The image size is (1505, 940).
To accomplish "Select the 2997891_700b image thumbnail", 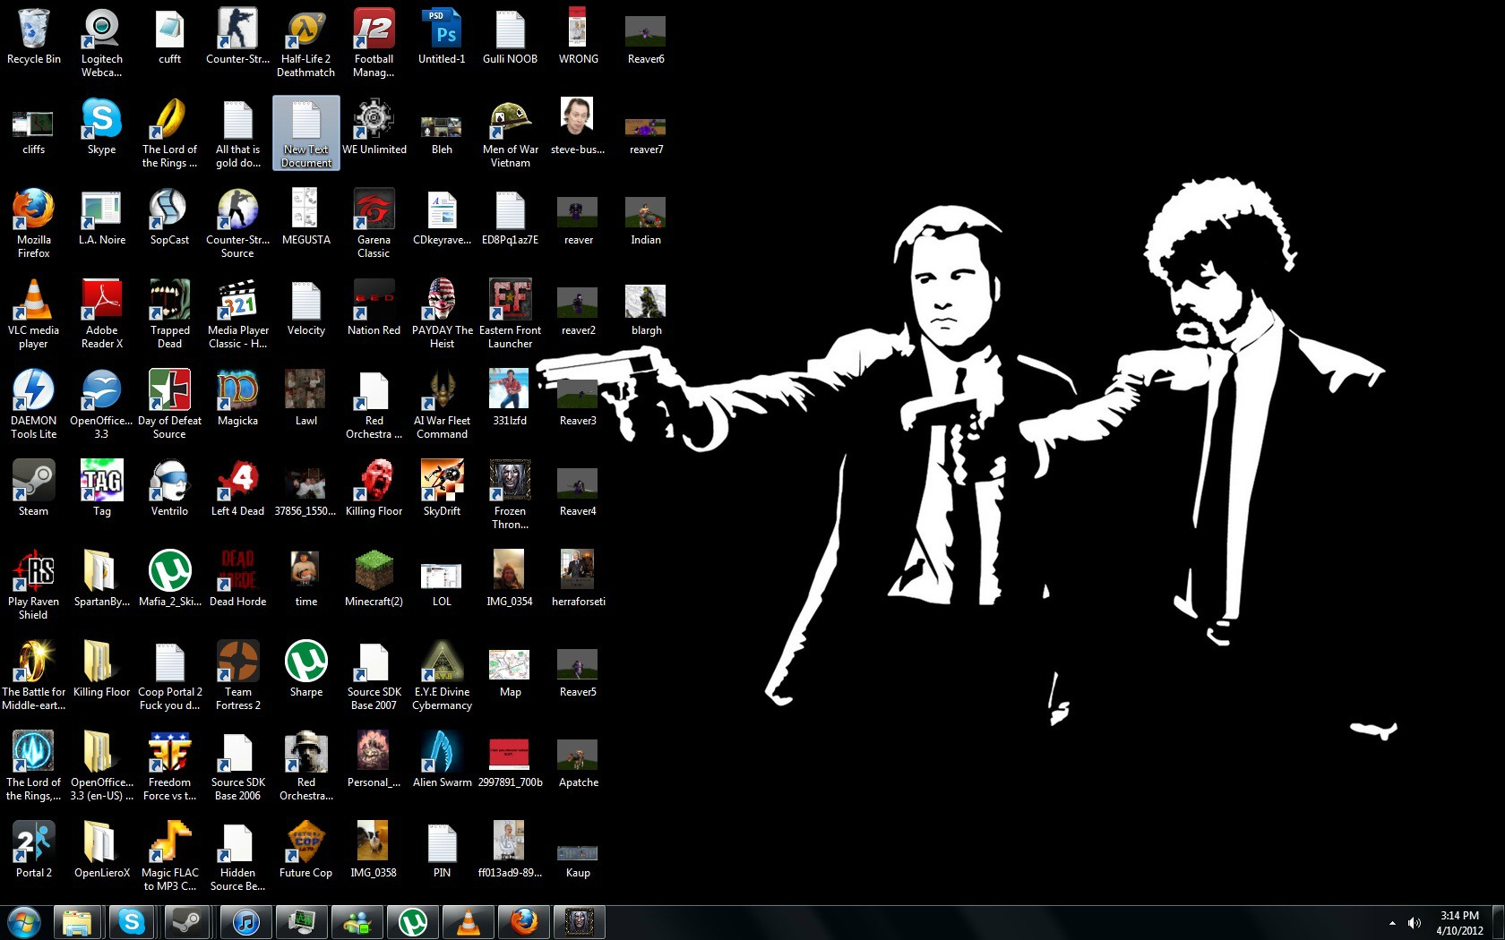I will [510, 761].
